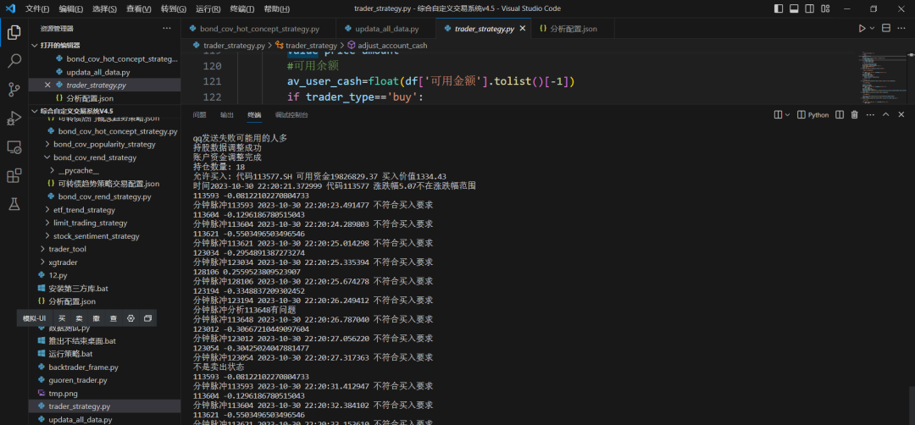Expand the etf_trend_strategy folder
This screenshot has height=425, width=915.
(104, 210)
